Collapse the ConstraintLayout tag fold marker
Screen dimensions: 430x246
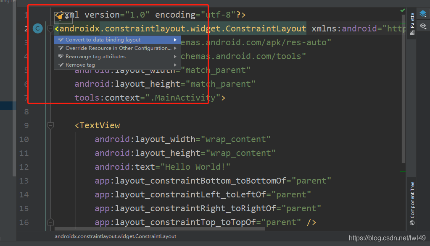(50, 28)
